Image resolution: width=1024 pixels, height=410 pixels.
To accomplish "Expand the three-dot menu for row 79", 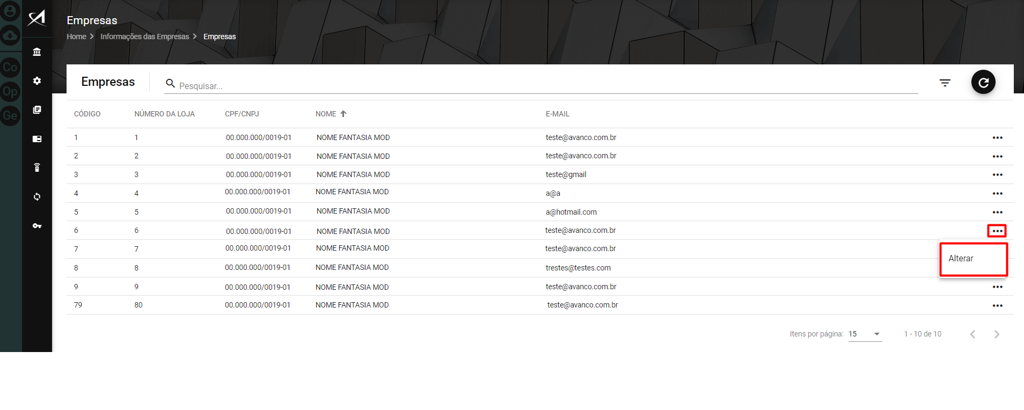I will click(x=997, y=306).
